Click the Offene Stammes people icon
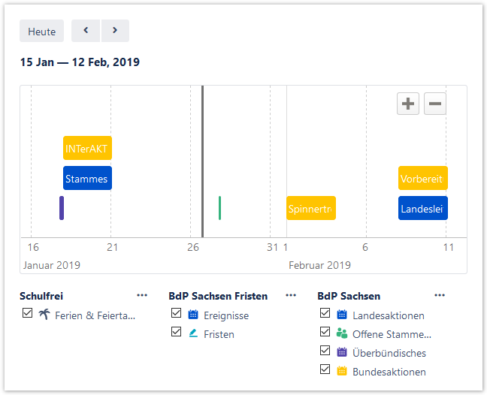This screenshot has height=395, width=487. coord(343,333)
